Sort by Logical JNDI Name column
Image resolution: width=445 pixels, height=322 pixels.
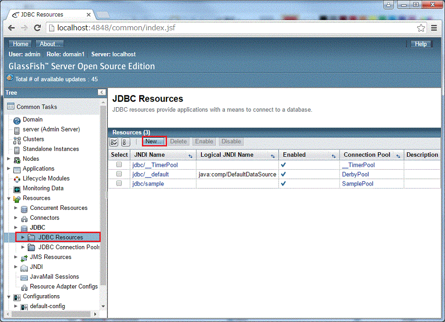[x=273, y=156]
